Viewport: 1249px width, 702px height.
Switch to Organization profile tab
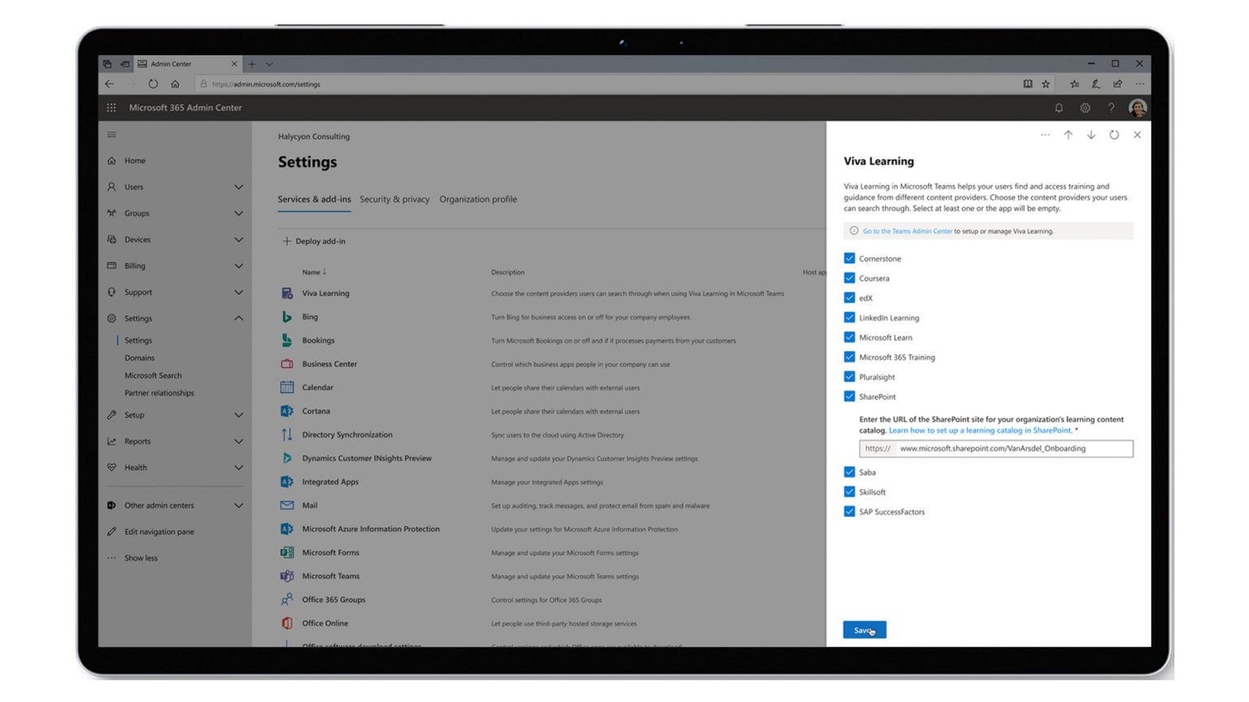478,199
